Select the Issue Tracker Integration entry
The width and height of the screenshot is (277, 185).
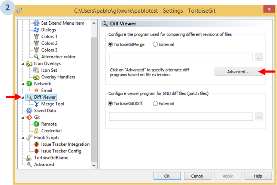tap(65, 144)
